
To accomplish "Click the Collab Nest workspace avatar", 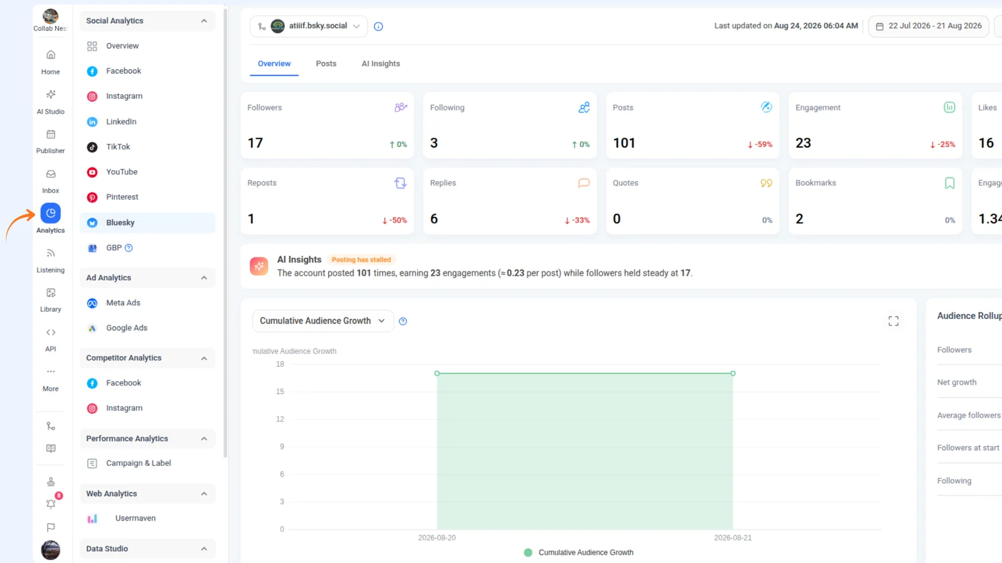I will [x=51, y=16].
